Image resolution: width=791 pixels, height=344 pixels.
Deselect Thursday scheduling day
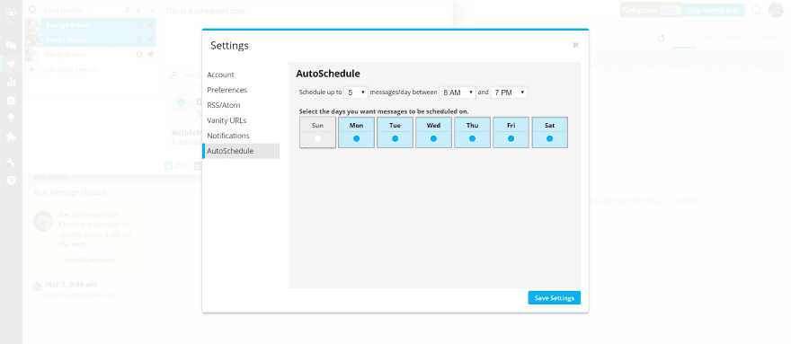pyautogui.click(x=472, y=132)
